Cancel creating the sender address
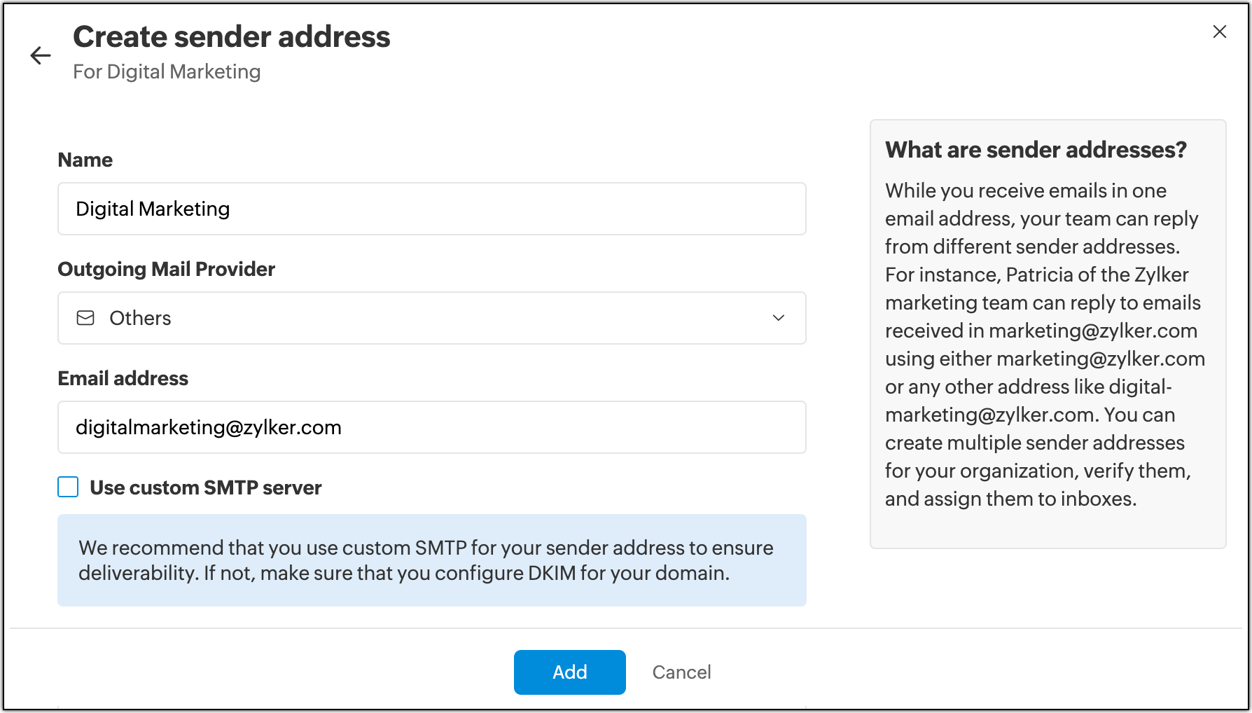Screen dimensions: 1252x713 pos(681,672)
